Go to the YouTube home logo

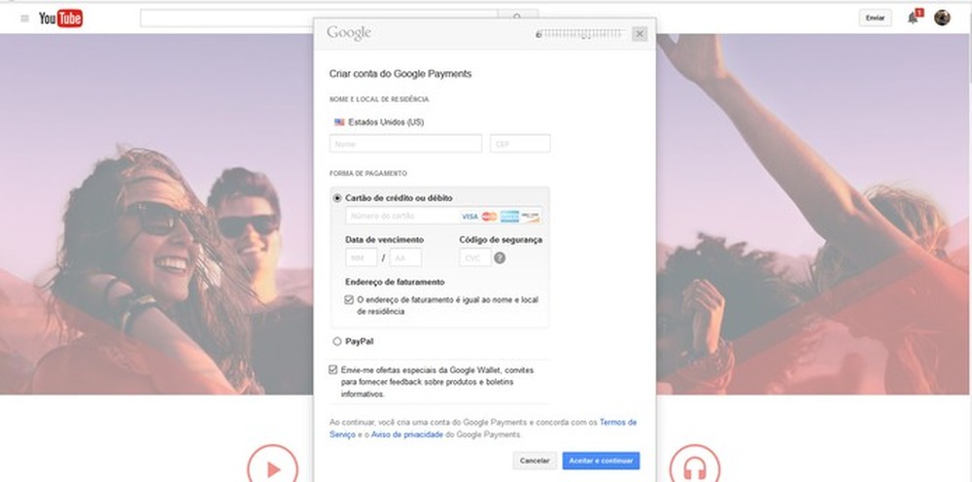point(60,18)
